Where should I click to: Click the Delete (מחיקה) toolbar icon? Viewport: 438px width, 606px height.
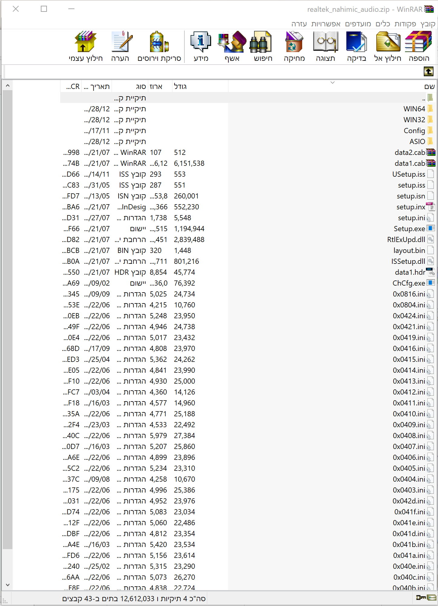pos(294,46)
